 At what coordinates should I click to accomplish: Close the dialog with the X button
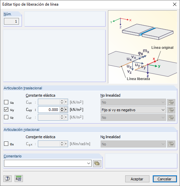(x=175, y=4)
